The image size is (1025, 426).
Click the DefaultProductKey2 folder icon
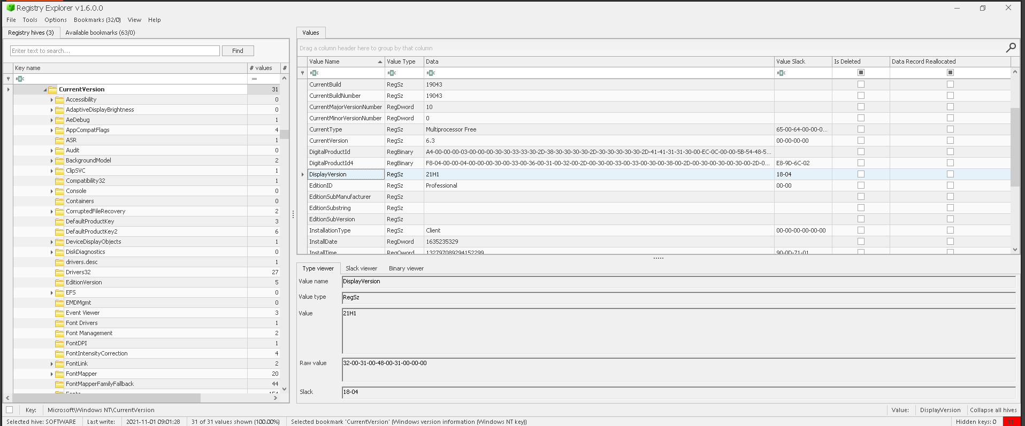[59, 232]
